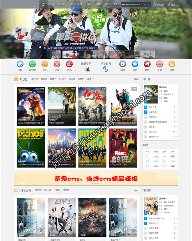Click orange film reel icon beside 电影 heading

pos(16,79)
